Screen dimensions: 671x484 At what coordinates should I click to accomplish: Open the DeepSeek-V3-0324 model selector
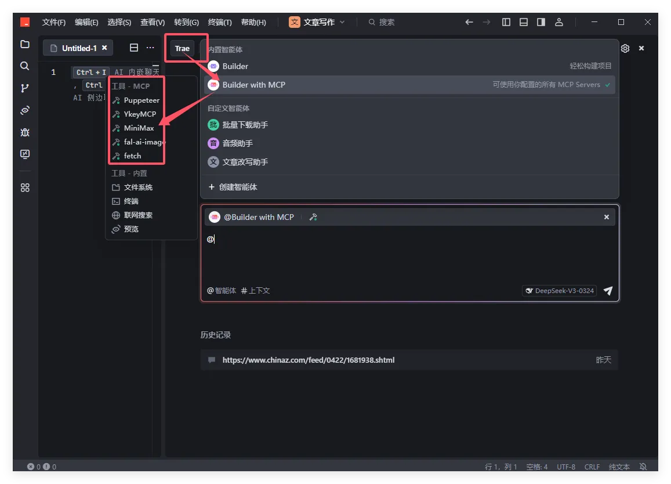[x=560, y=291]
